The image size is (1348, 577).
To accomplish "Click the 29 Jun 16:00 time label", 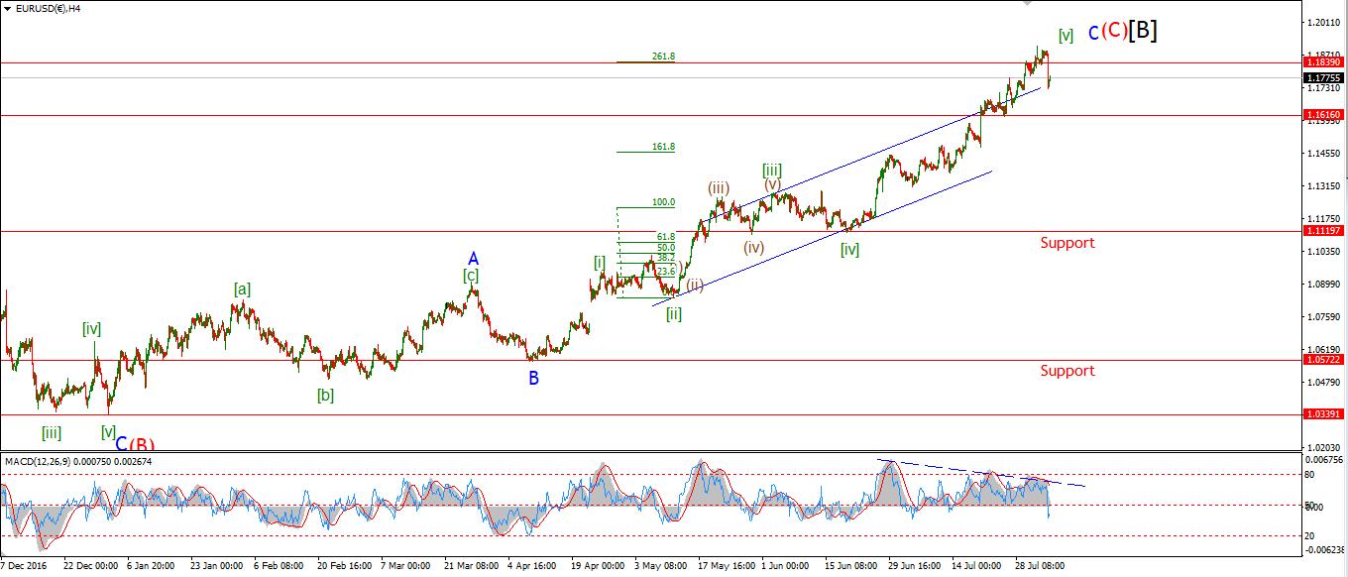I will (x=915, y=566).
